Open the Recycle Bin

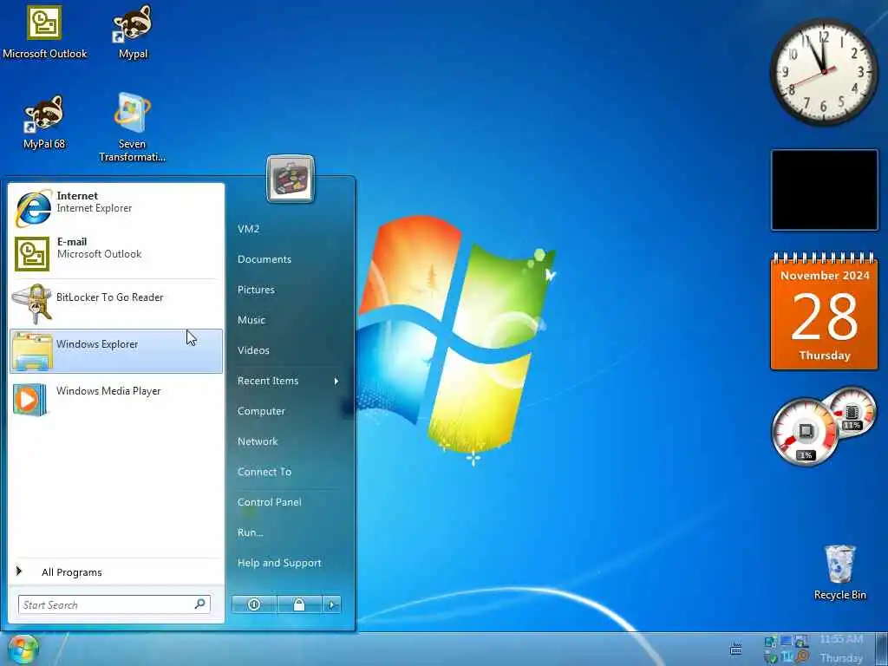(x=839, y=572)
